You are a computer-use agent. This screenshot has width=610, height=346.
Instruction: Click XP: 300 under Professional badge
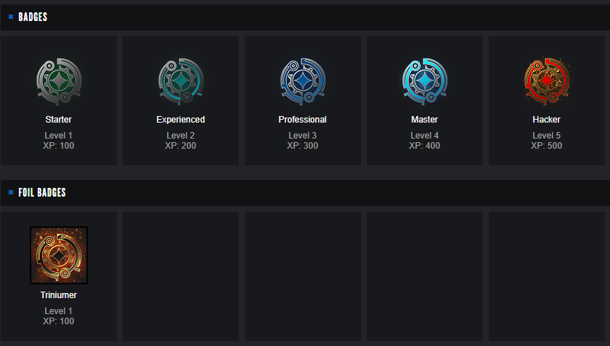[x=303, y=146]
